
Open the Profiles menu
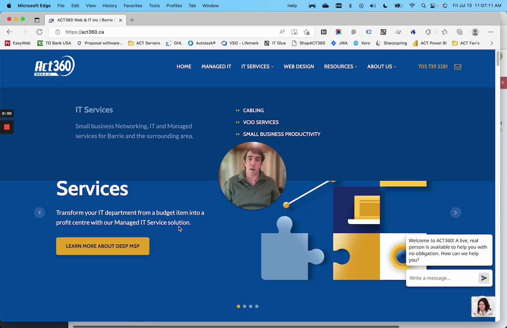coord(174,6)
